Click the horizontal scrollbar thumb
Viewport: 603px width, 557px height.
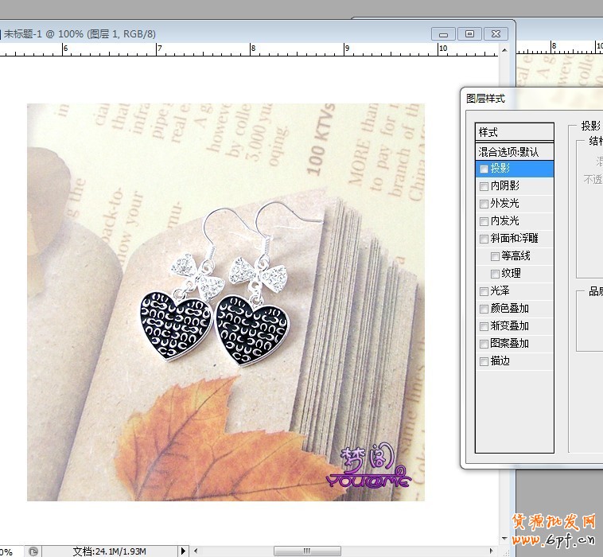pyautogui.click(x=307, y=551)
